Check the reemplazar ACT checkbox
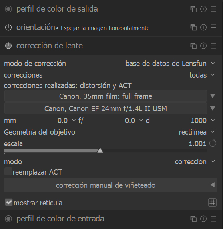 (8, 171)
